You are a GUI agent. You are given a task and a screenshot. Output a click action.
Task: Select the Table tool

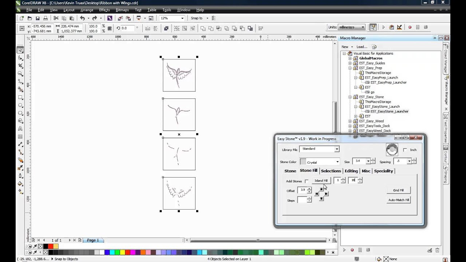[x=20, y=137]
